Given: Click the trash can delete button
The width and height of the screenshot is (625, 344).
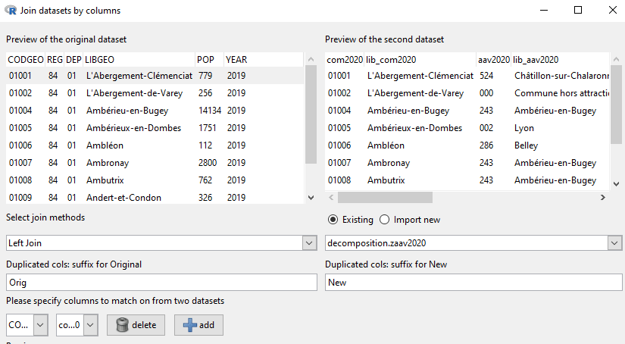Looking at the screenshot, I should 136,325.
